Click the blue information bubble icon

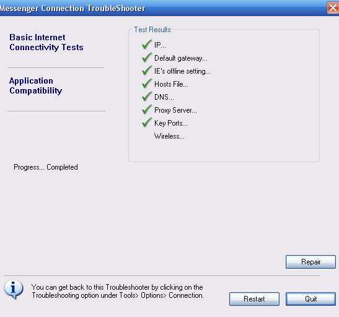[x=14, y=290]
